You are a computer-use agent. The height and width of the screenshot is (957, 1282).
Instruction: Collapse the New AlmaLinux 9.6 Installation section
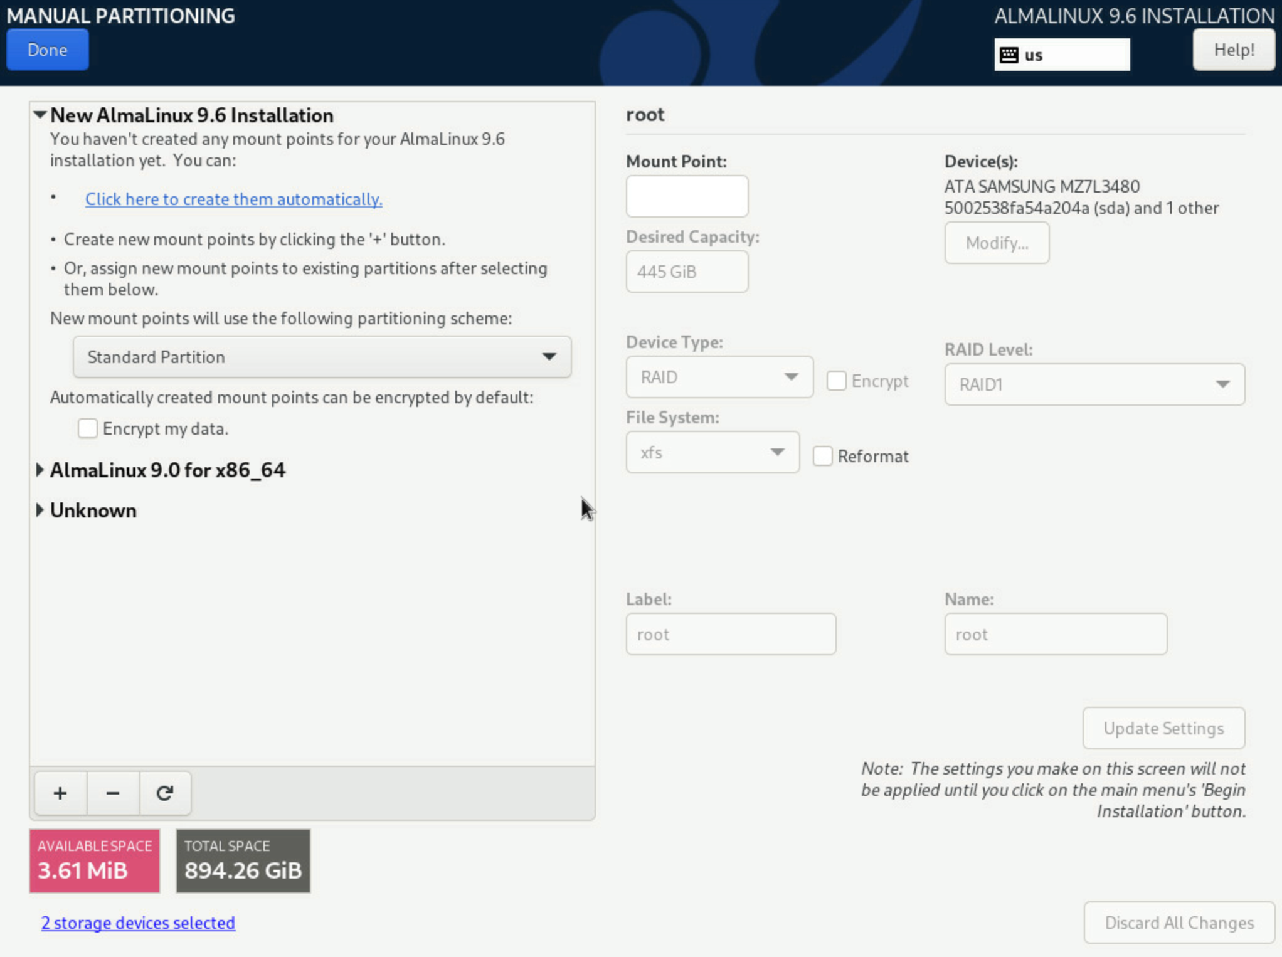coord(40,115)
